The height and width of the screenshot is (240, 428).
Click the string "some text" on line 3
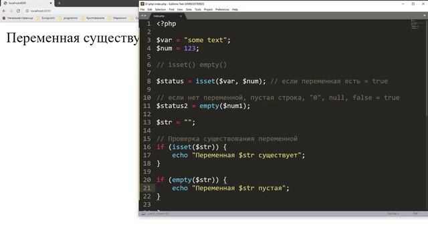pos(205,40)
